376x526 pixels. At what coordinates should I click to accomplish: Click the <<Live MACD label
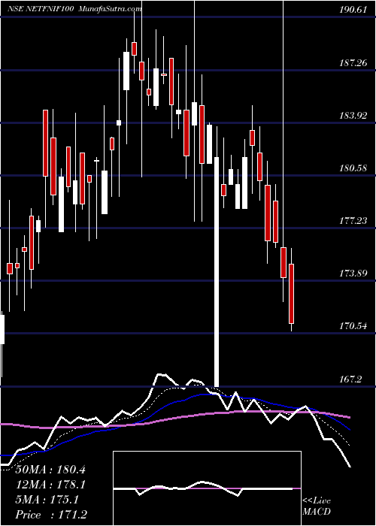[317, 506]
